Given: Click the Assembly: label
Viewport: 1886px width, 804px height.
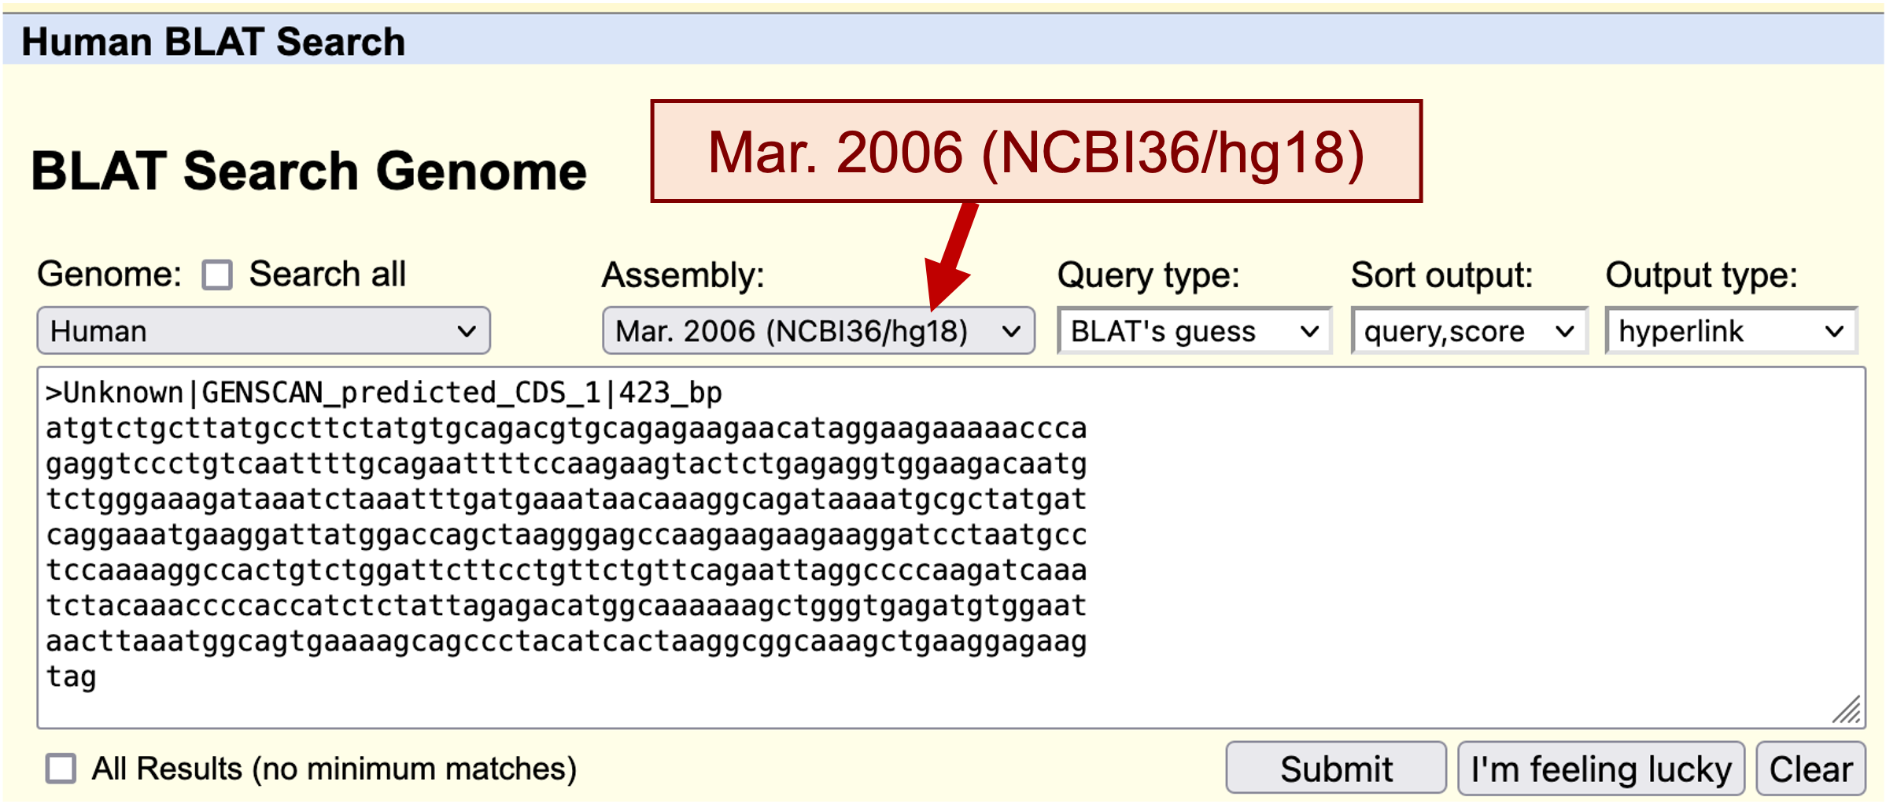Looking at the screenshot, I should 683,275.
